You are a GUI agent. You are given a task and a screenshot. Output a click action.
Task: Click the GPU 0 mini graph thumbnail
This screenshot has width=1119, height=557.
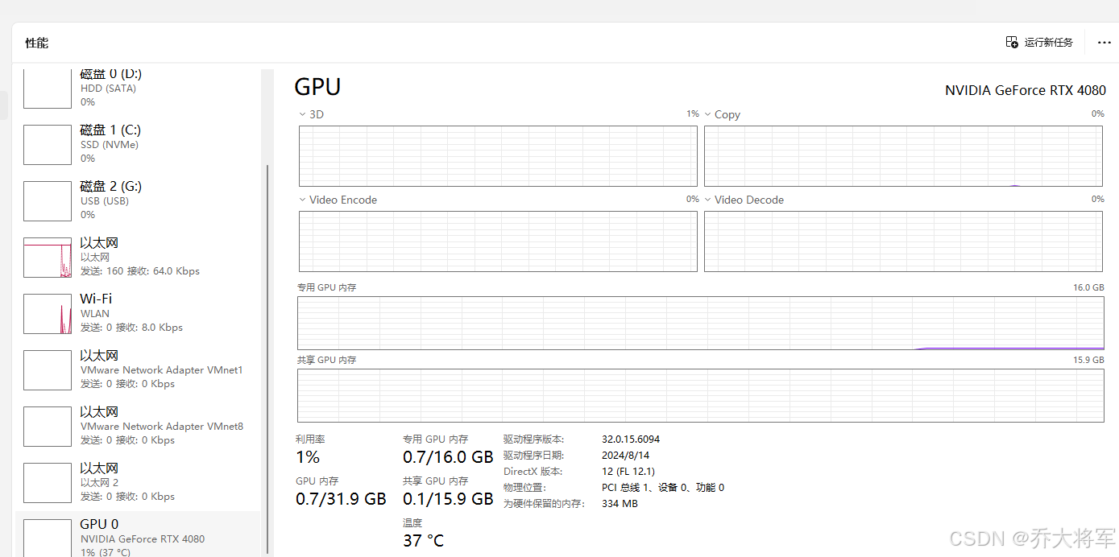pos(48,538)
